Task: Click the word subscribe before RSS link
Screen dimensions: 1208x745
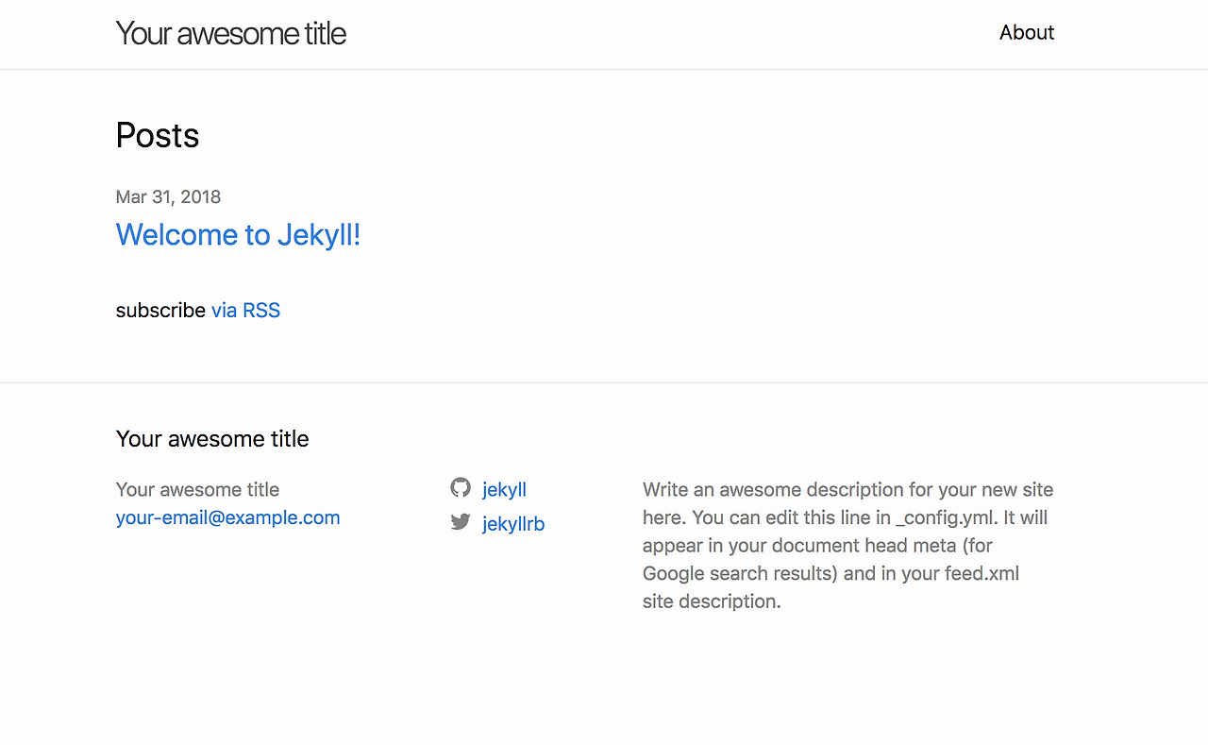Action: [160, 311]
